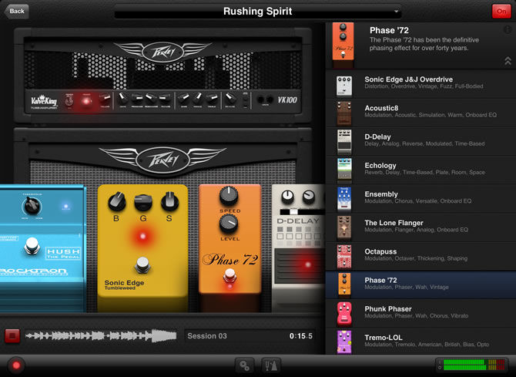This screenshot has width=516, height=377.
Task: Click the Phunk Phaser list title
Action: (x=388, y=309)
